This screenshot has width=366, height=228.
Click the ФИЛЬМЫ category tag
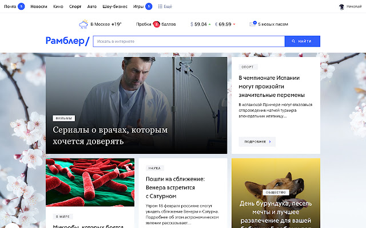click(63, 118)
